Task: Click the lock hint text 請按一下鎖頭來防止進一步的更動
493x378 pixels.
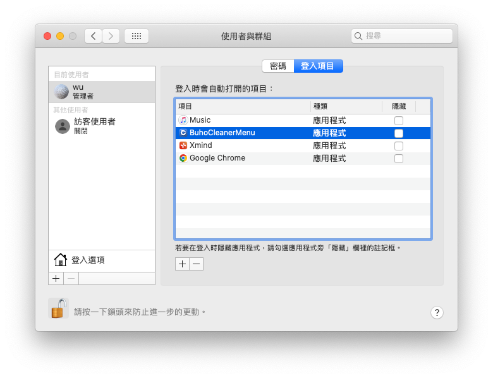Action: pyautogui.click(x=140, y=312)
